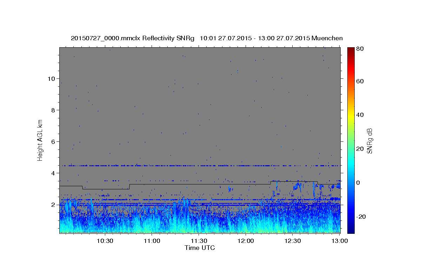Screen dimensions: 421x280
Task: Click the colorbar value -20
Action: coord(361,217)
